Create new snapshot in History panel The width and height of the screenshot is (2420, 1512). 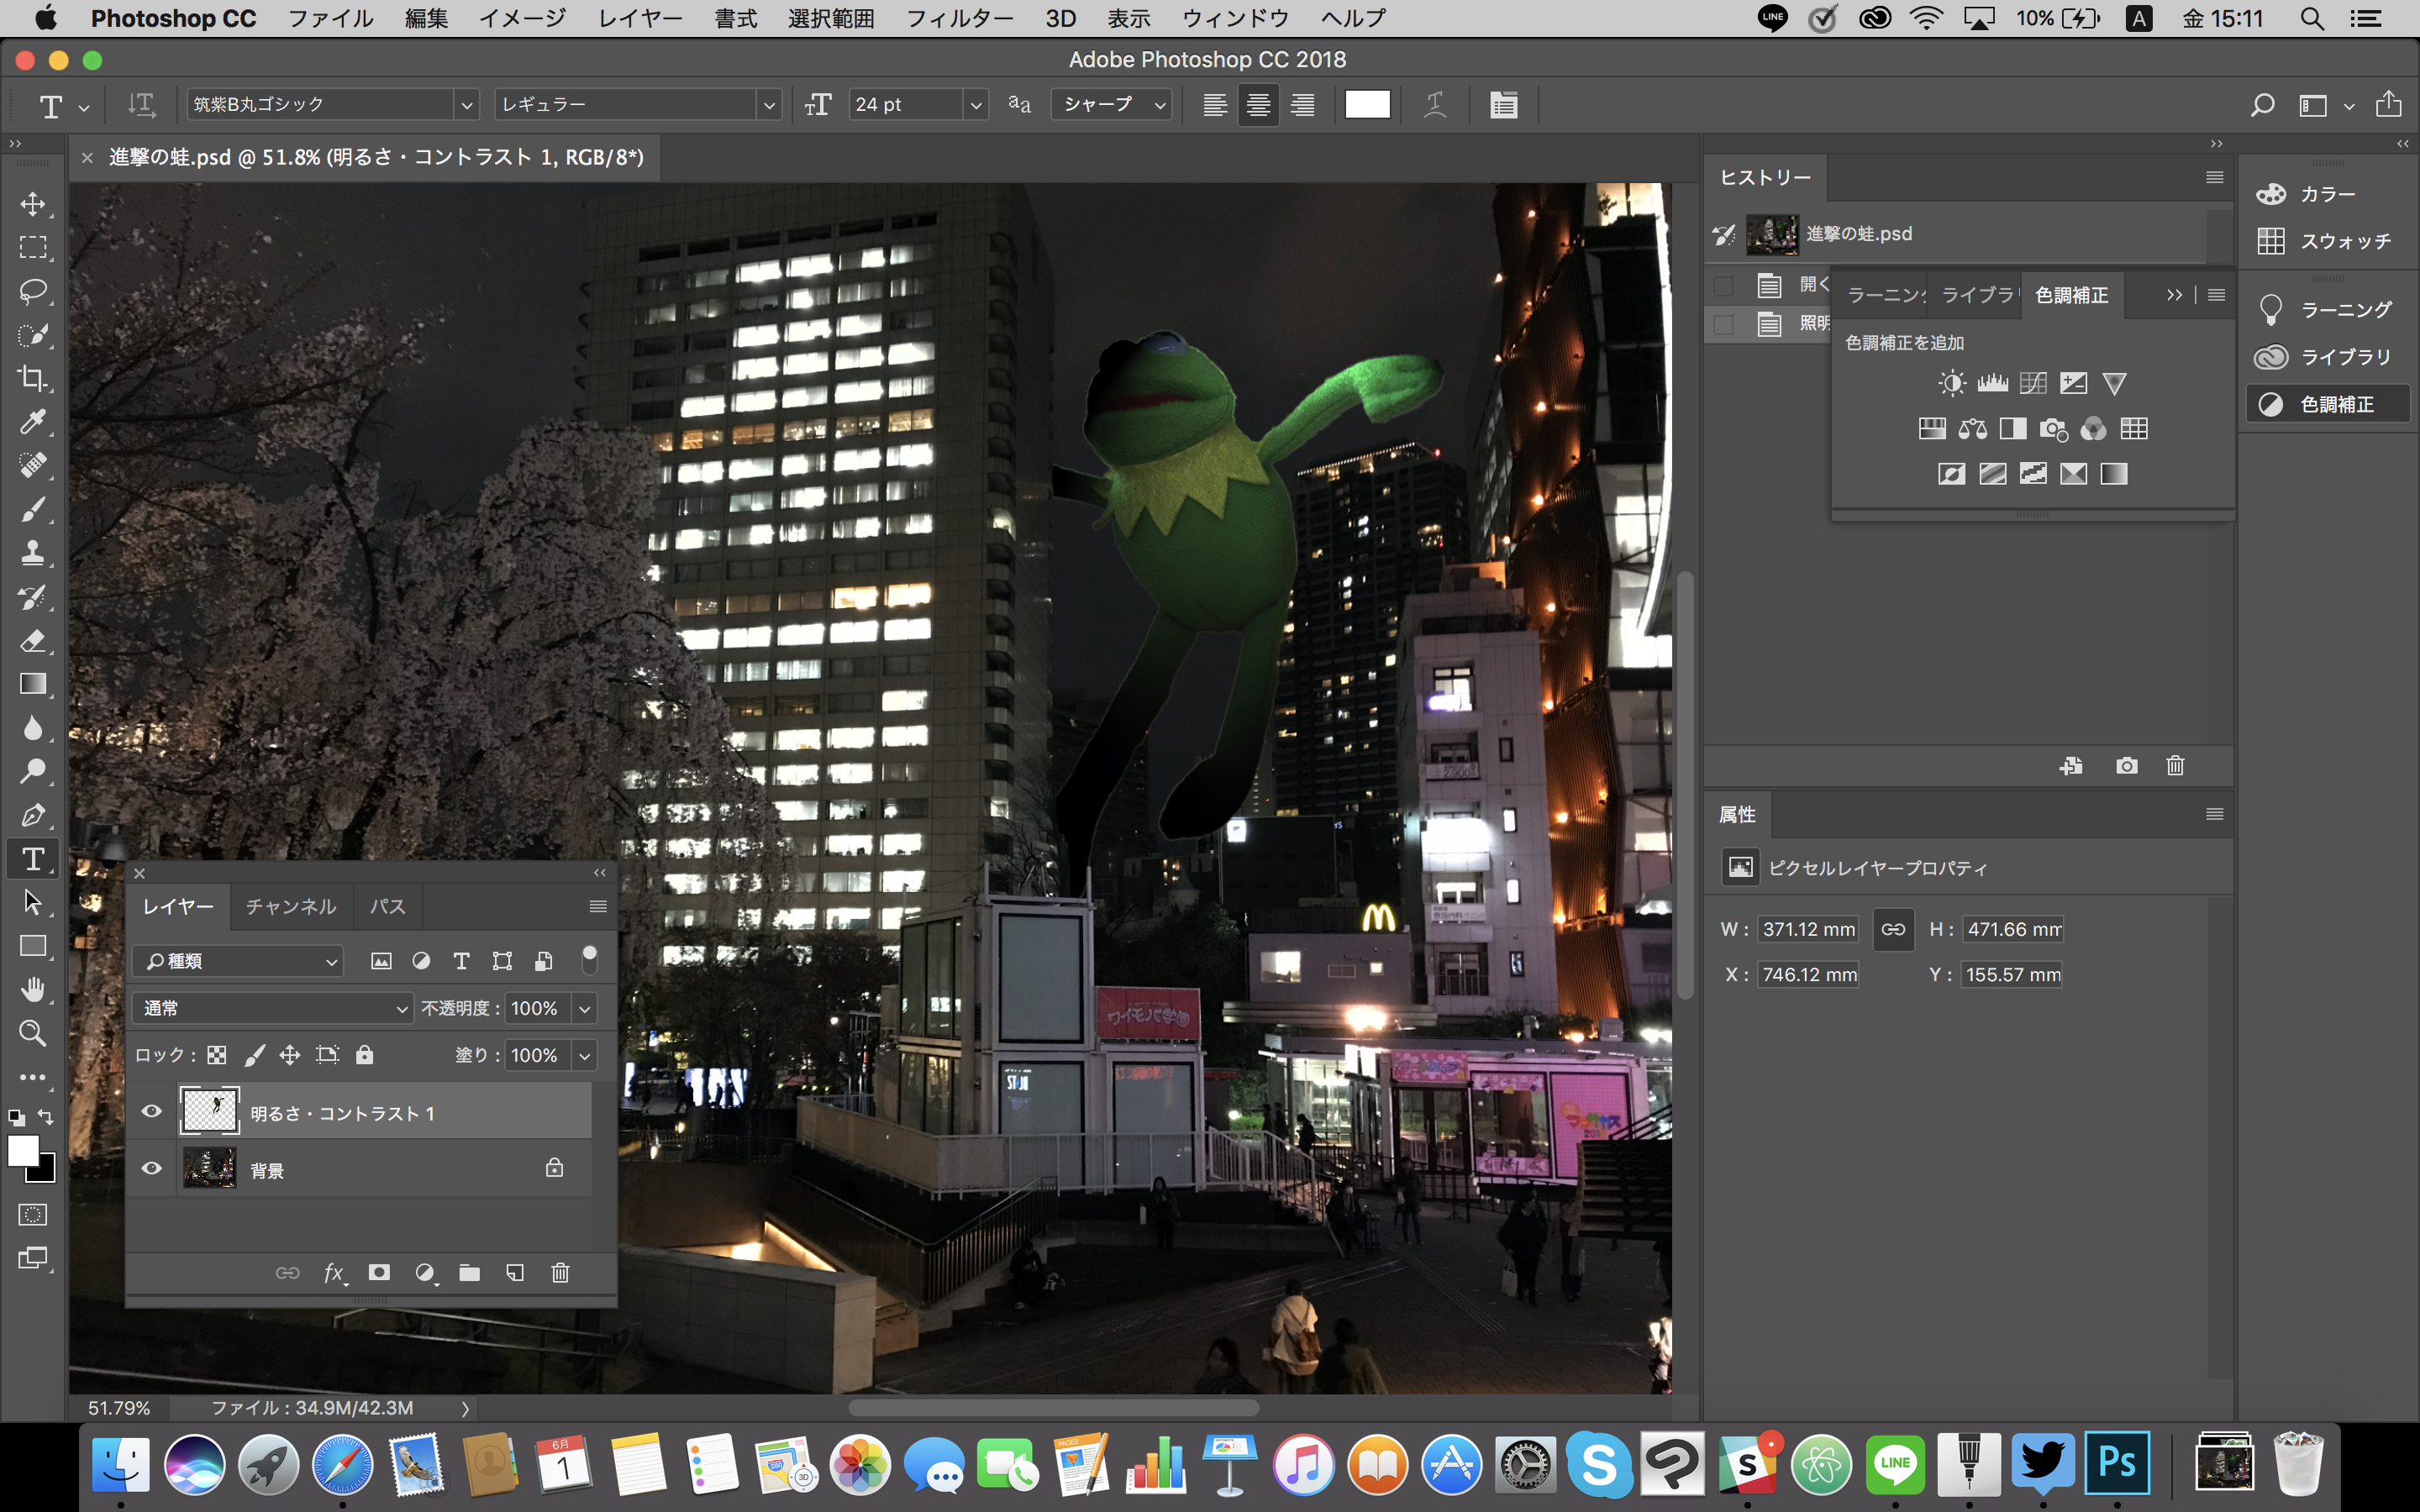[x=2127, y=765]
